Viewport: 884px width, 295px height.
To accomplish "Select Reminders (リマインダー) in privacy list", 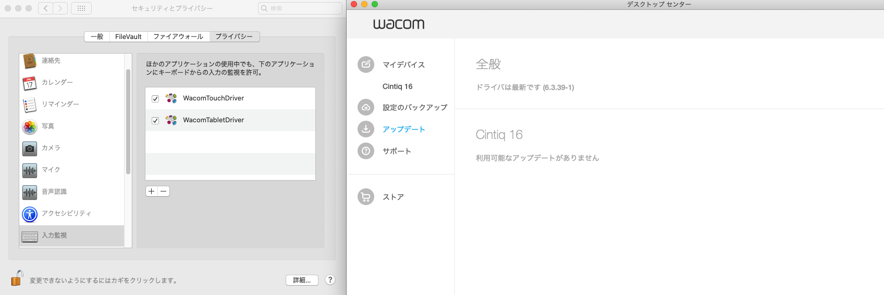I will pyautogui.click(x=72, y=104).
